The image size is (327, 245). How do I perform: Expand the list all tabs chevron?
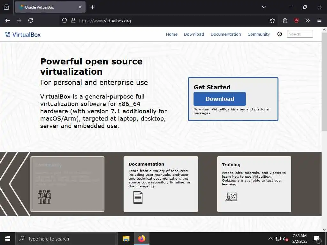(x=263, y=7)
